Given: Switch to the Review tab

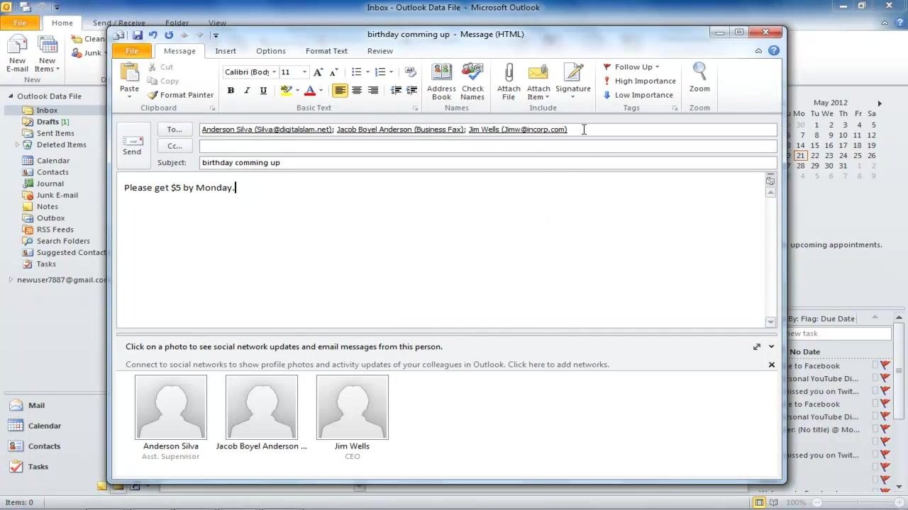Looking at the screenshot, I should coord(380,51).
